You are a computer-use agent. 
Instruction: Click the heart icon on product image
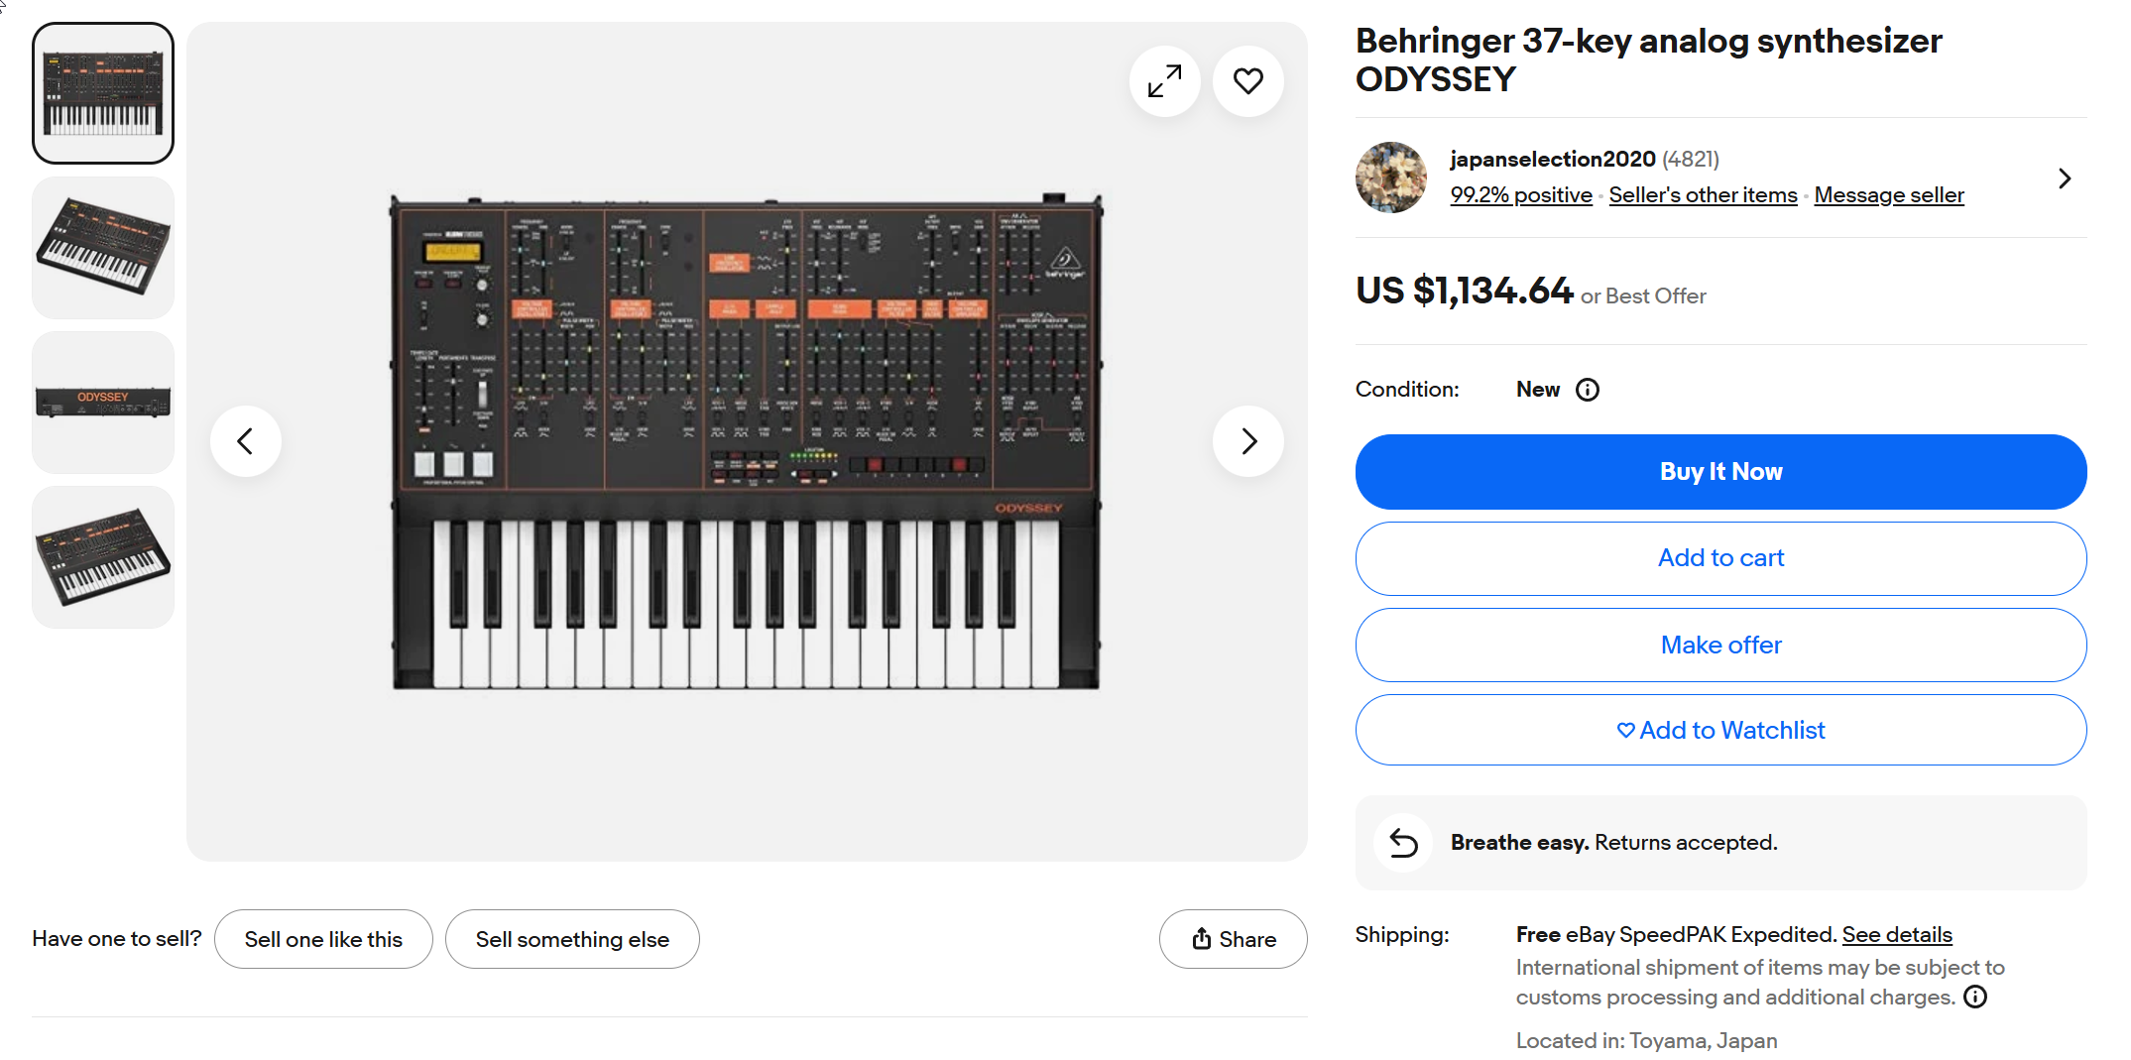click(x=1247, y=81)
